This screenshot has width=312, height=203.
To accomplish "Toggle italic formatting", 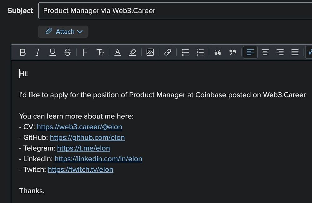I will [38, 52].
